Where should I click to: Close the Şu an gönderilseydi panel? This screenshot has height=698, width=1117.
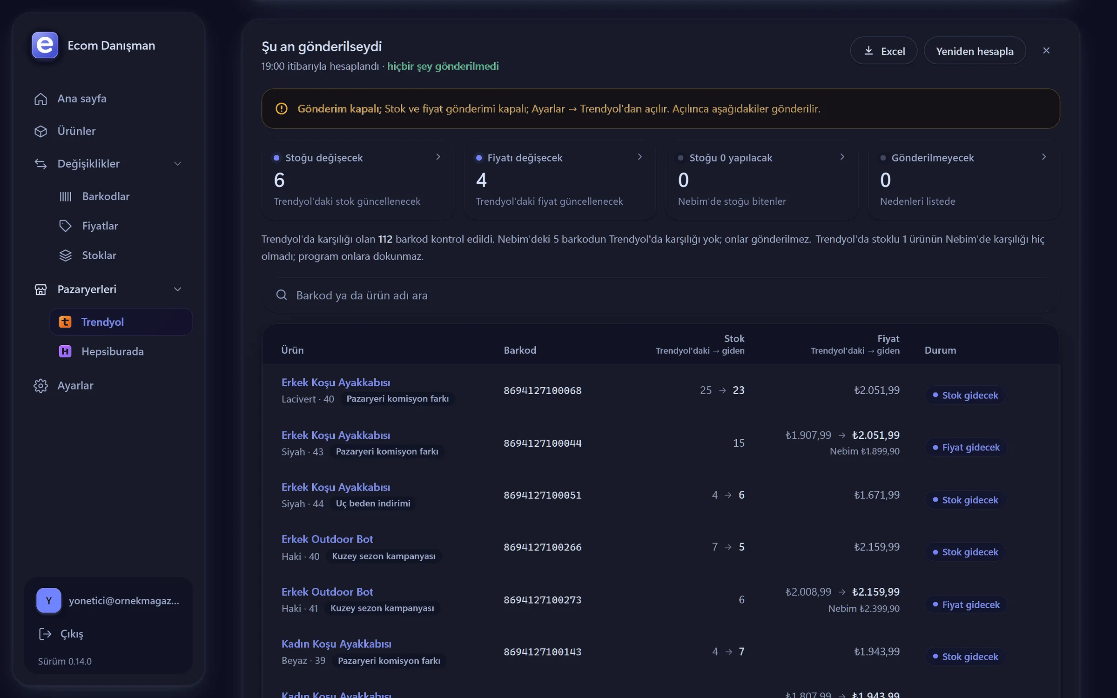[1046, 50]
